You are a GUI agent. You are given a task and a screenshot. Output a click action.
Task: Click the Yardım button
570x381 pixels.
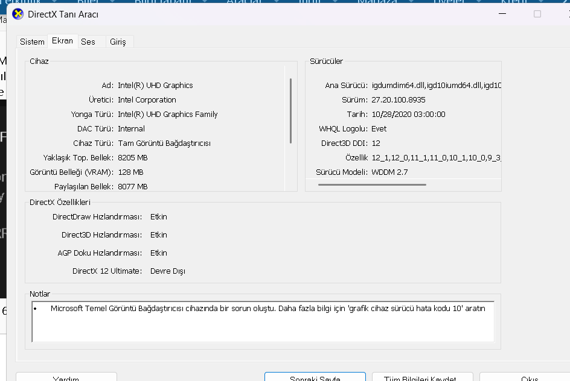(x=66, y=377)
